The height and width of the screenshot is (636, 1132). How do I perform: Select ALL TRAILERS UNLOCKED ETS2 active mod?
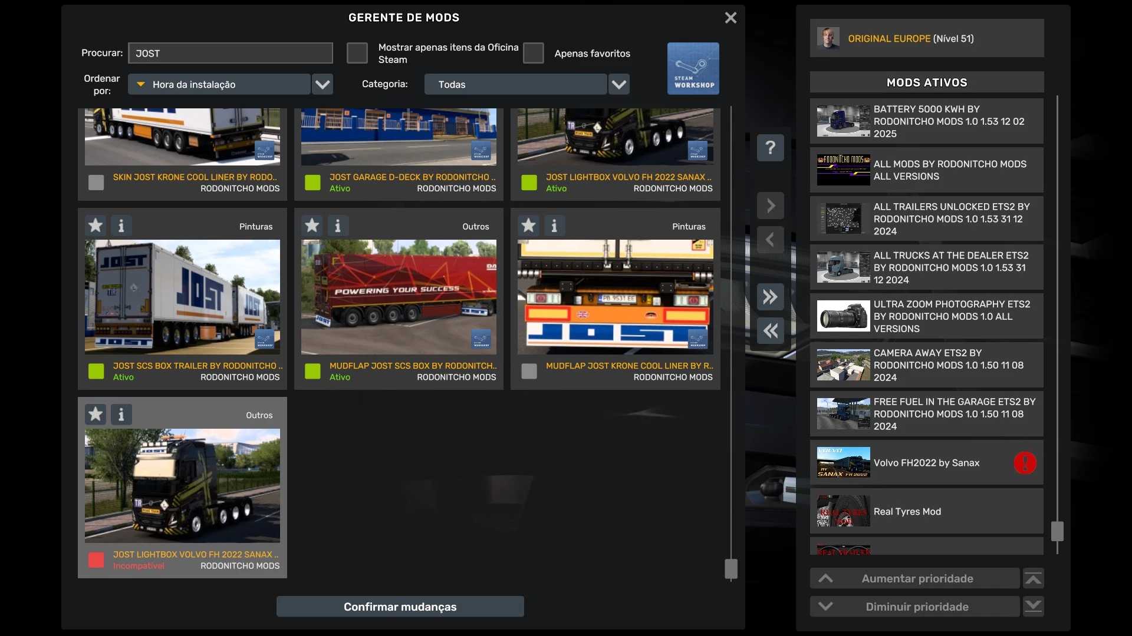[927, 219]
